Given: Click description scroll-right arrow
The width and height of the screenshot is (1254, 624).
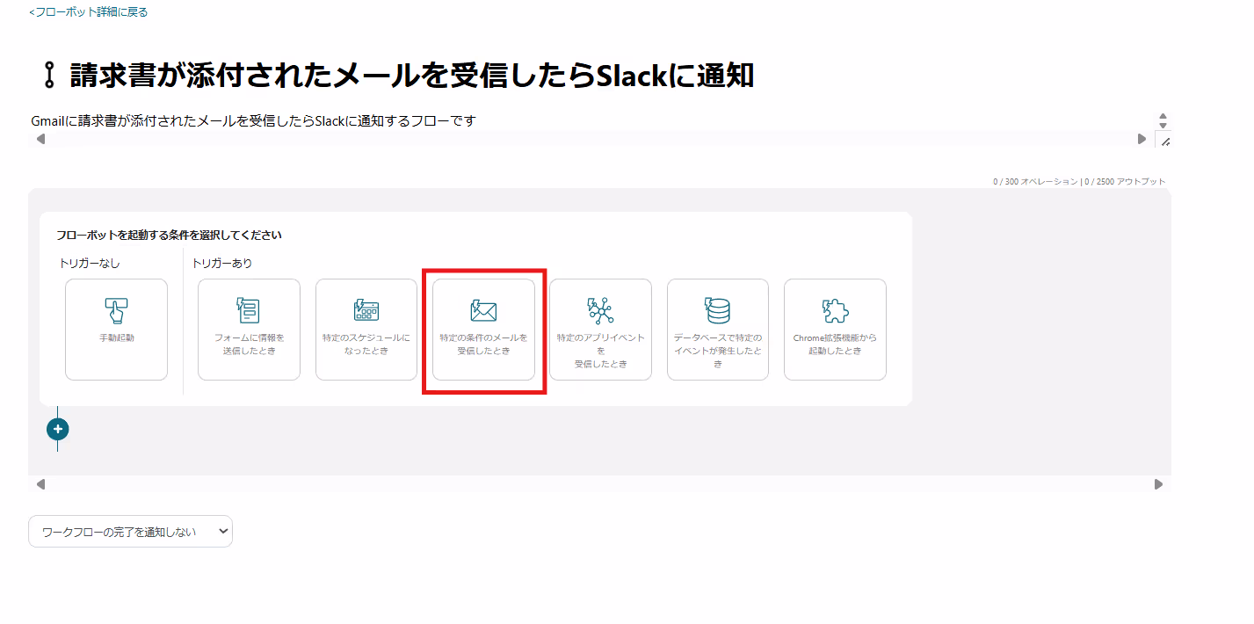Looking at the screenshot, I should click(1142, 139).
